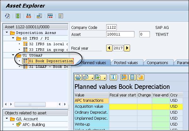The width and height of the screenshot is (189, 131).
Task: Click the Asset number field 100011
Action: point(120,34)
